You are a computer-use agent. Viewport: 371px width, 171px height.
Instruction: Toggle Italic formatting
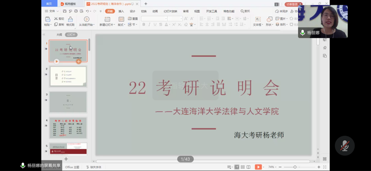[x=149, y=24]
